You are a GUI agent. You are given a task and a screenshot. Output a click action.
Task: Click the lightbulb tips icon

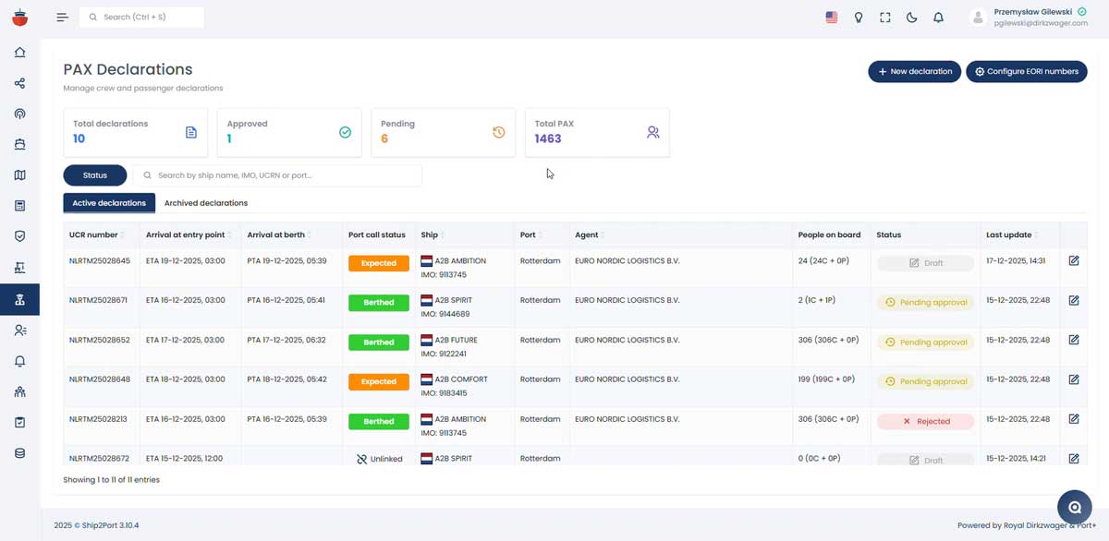[858, 18]
